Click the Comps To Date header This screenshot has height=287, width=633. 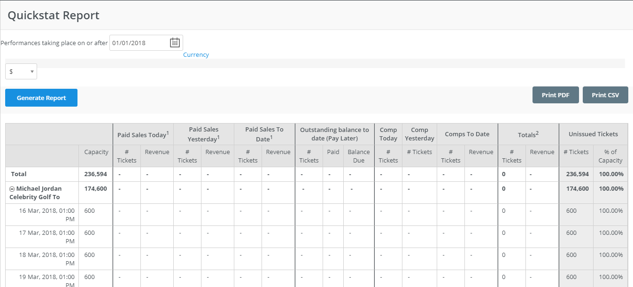pyautogui.click(x=467, y=134)
